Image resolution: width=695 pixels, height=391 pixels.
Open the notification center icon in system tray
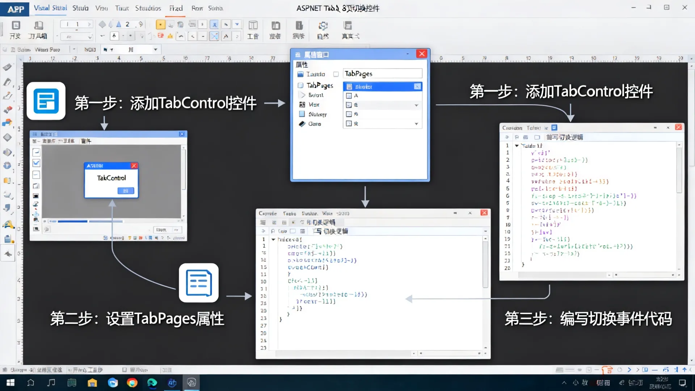[682, 383]
